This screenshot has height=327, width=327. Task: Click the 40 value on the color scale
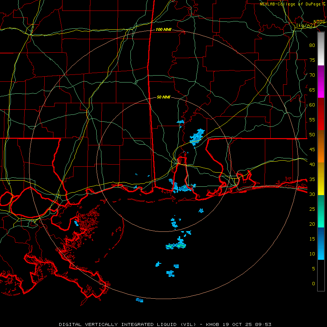click(312, 165)
